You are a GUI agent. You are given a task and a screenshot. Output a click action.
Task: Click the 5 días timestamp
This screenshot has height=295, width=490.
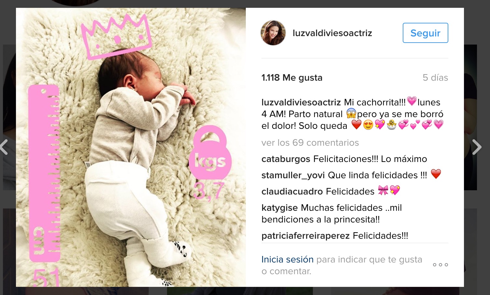point(435,78)
